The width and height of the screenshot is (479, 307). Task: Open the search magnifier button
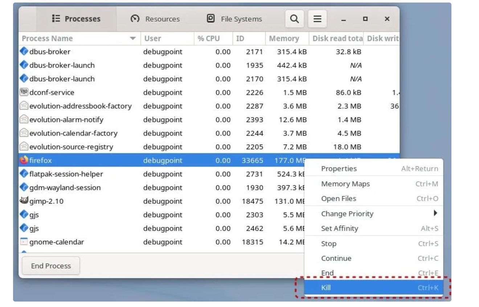tap(294, 19)
